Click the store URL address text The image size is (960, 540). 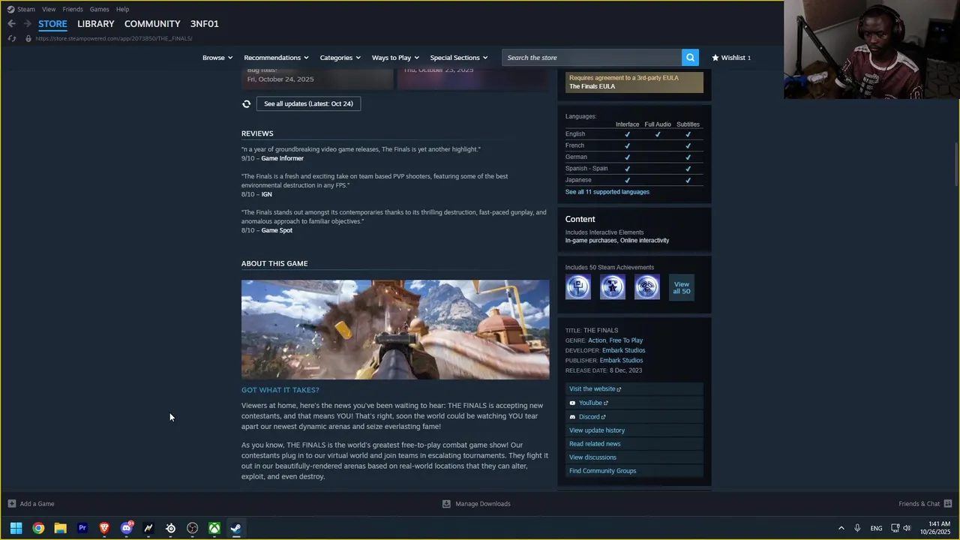(x=113, y=38)
